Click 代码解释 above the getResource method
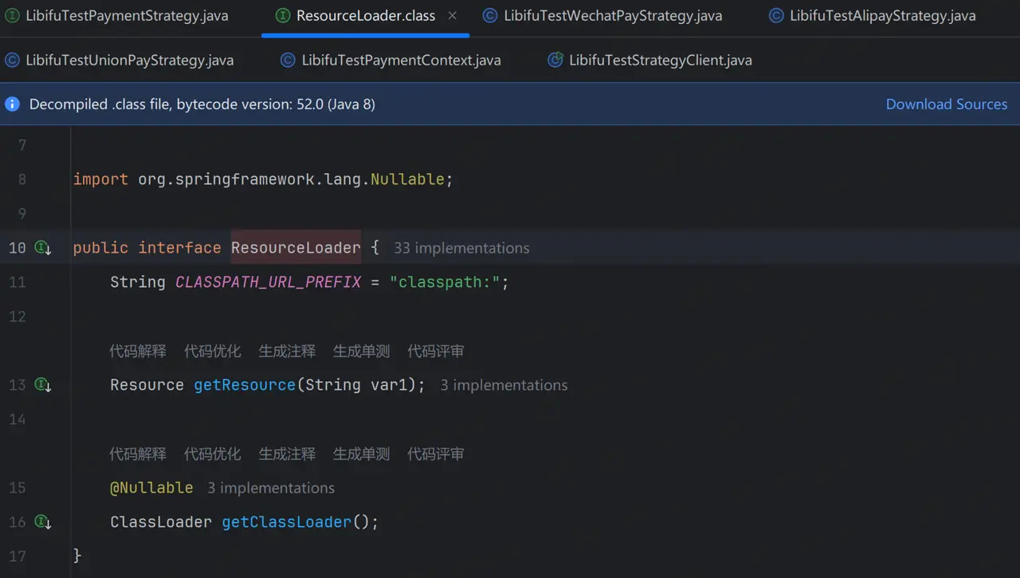The width and height of the screenshot is (1020, 578). (x=138, y=351)
